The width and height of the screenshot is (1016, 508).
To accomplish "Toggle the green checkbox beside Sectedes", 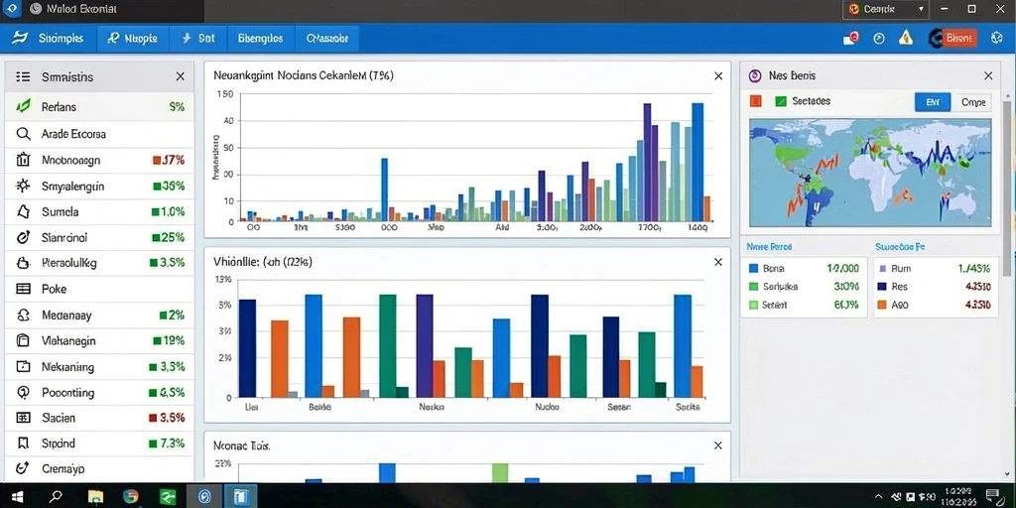I will point(781,101).
